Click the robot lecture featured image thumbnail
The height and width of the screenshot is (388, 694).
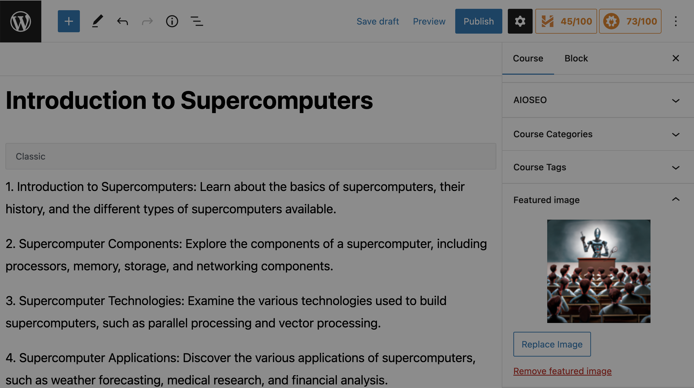click(x=599, y=271)
